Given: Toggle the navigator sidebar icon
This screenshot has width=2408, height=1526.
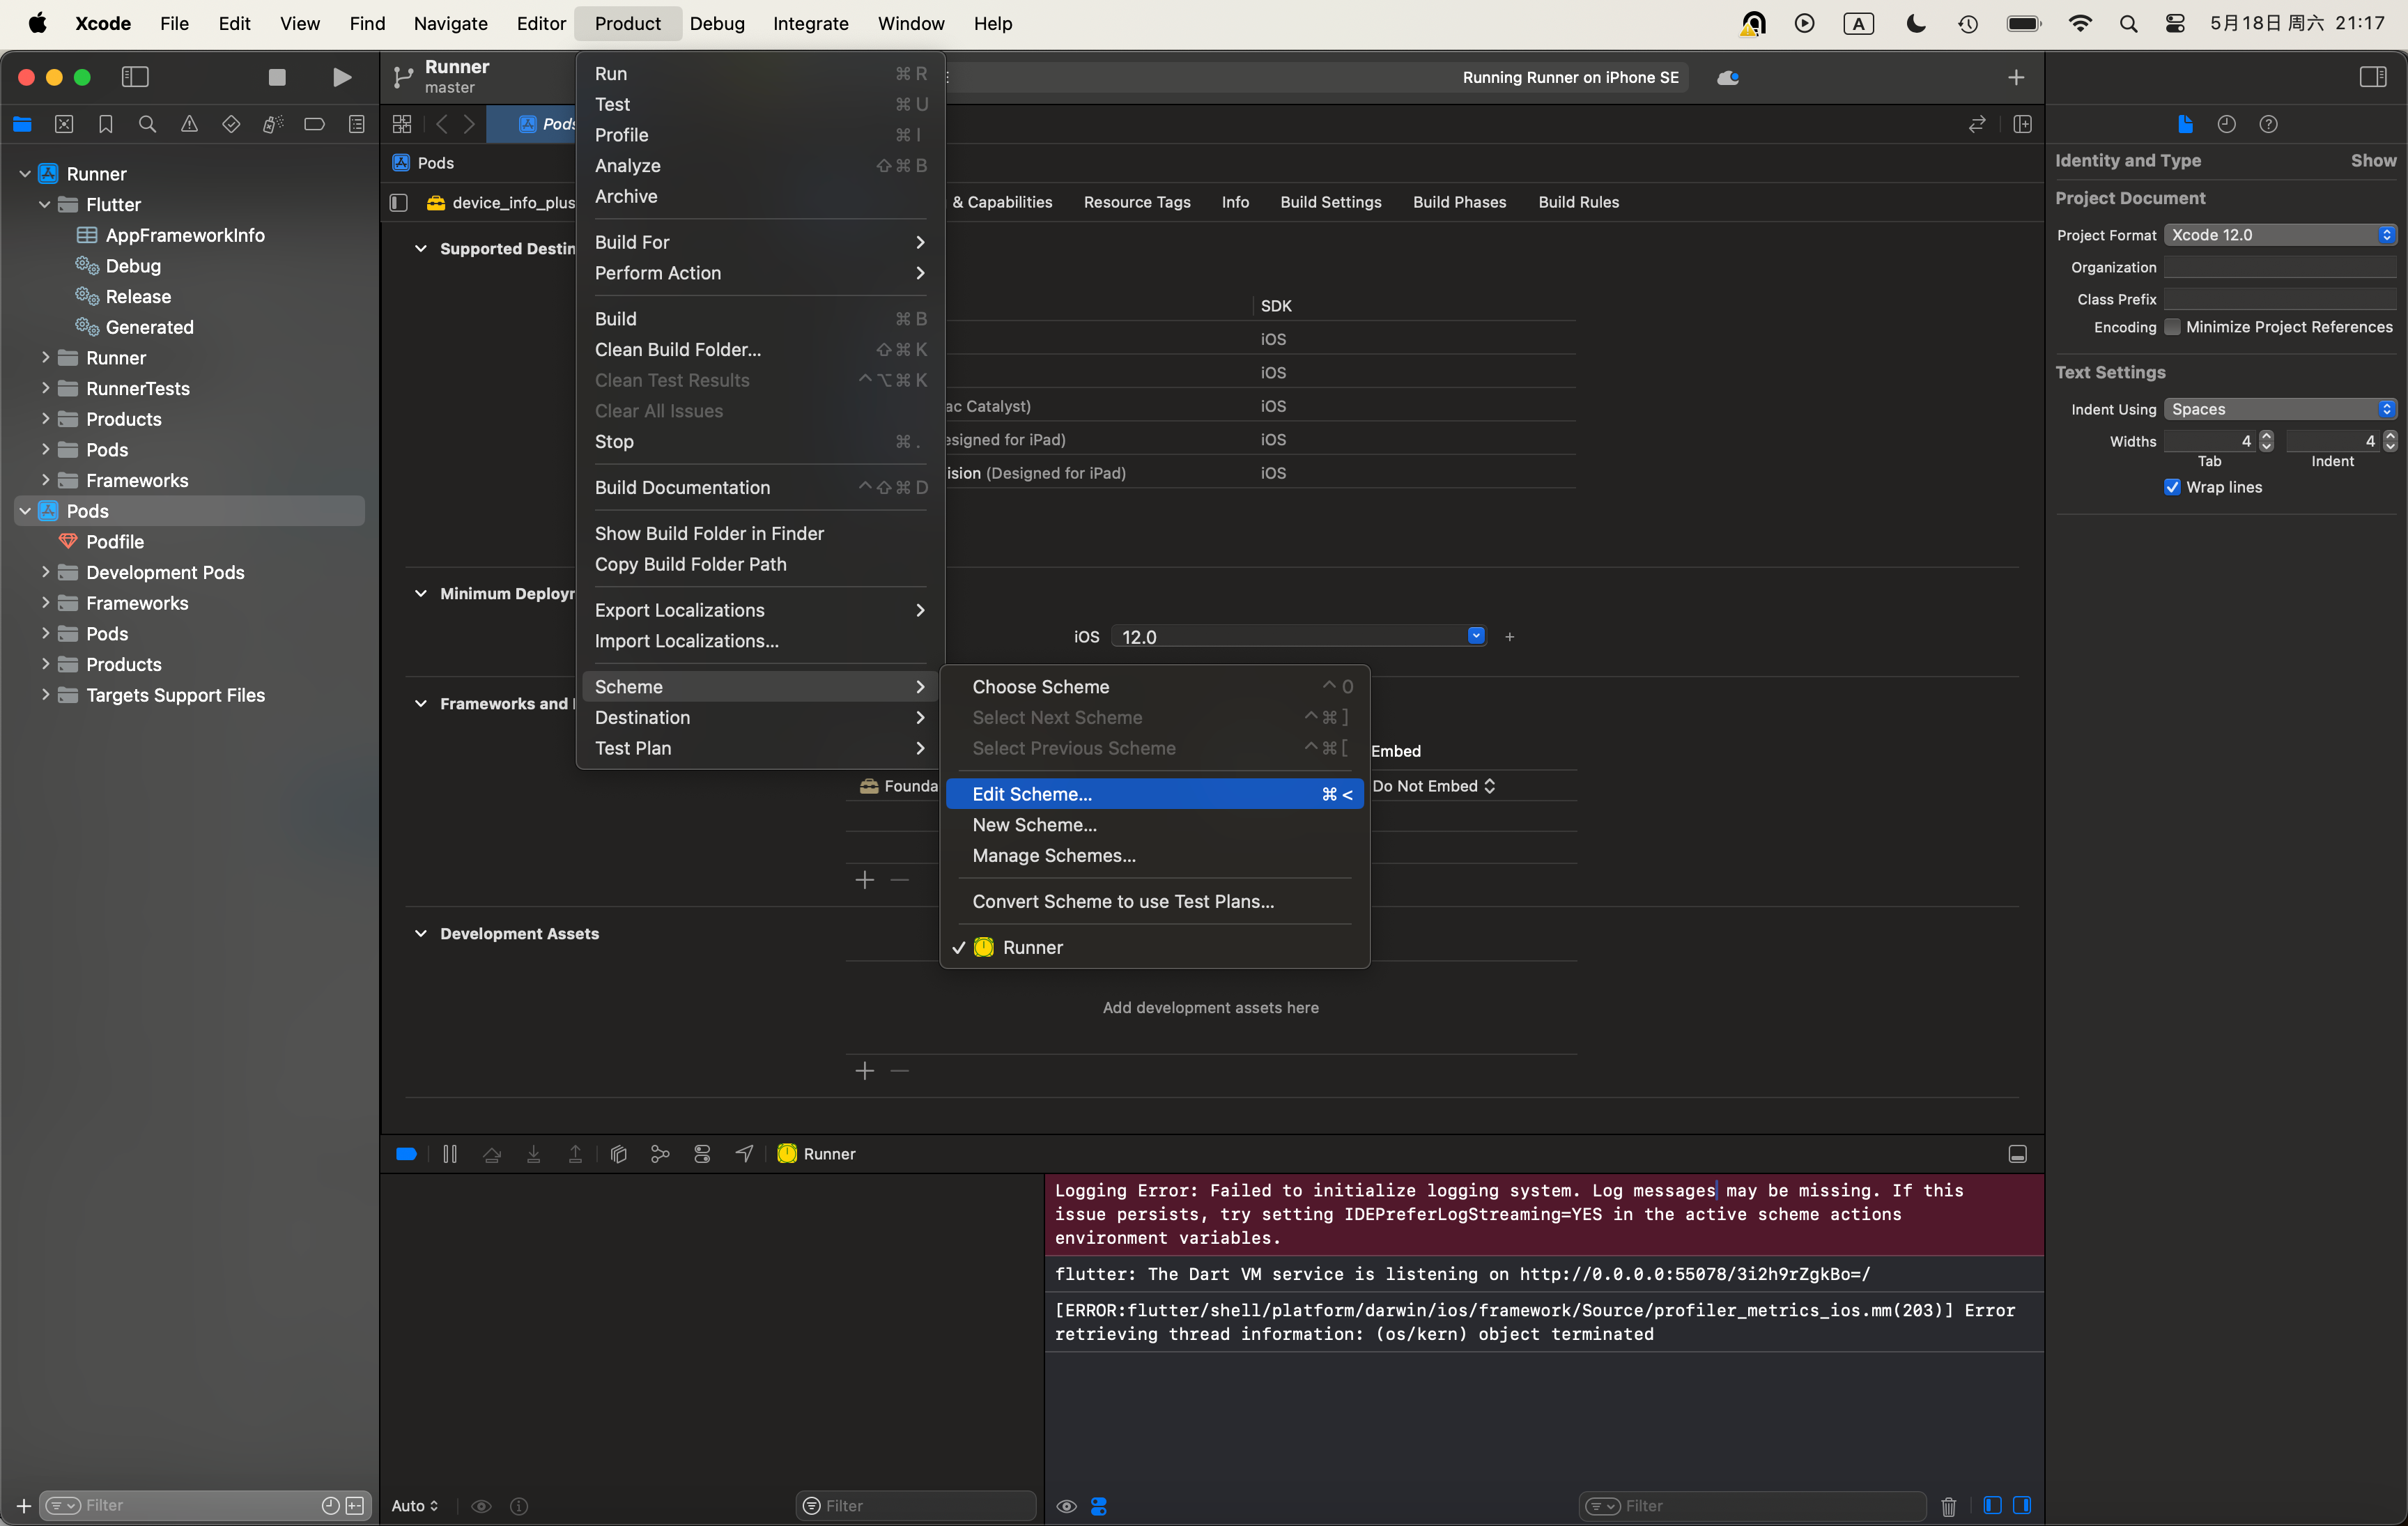Looking at the screenshot, I should pos(135,77).
